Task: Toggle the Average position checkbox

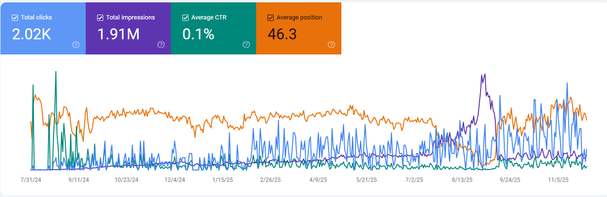Action: click(x=270, y=18)
